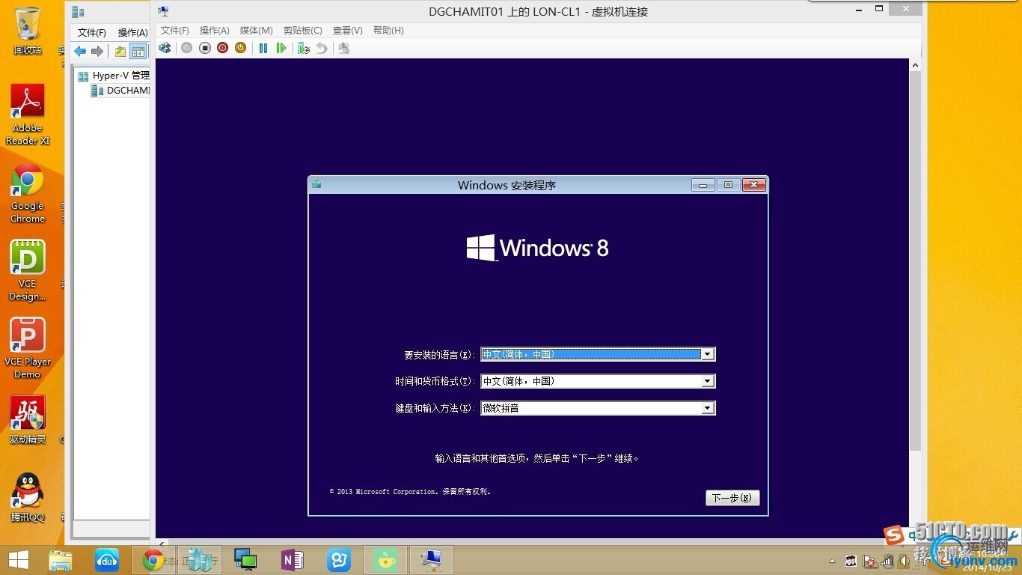
Task: Open 文件(F) menu in Hyper-V Manager
Action: 92,33
